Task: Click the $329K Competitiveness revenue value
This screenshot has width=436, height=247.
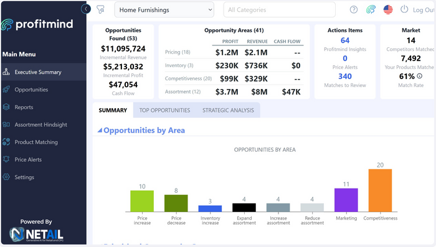Action: click(x=256, y=79)
